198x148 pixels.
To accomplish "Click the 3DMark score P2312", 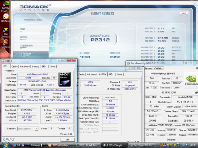I will click(x=100, y=40).
